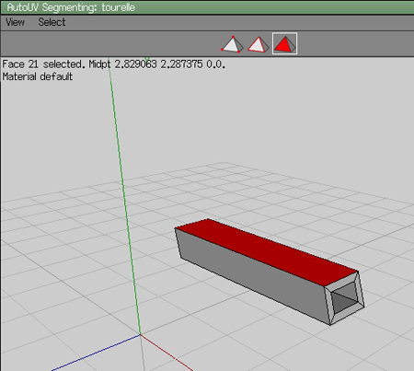
Task: Open the View menu
Action: [15, 22]
